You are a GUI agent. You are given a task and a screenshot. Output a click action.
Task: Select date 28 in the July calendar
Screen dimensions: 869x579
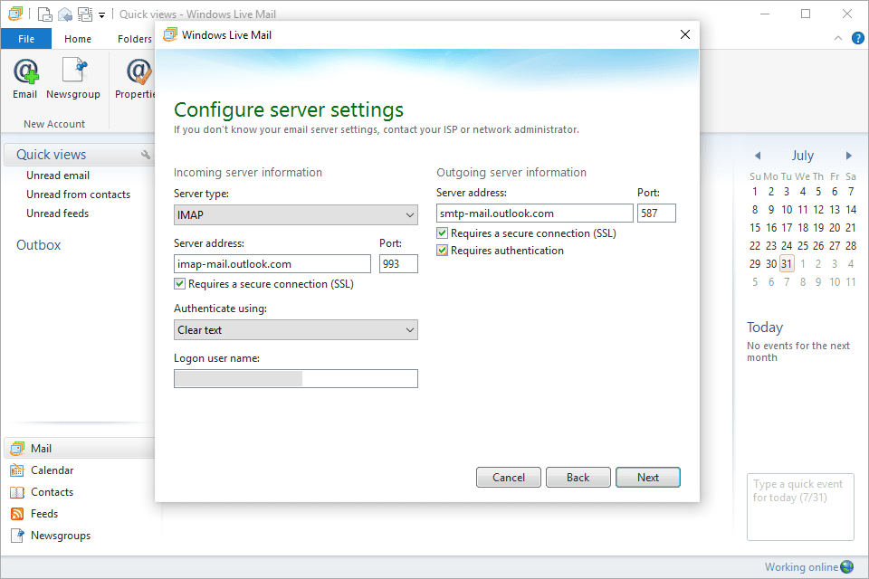click(x=851, y=245)
